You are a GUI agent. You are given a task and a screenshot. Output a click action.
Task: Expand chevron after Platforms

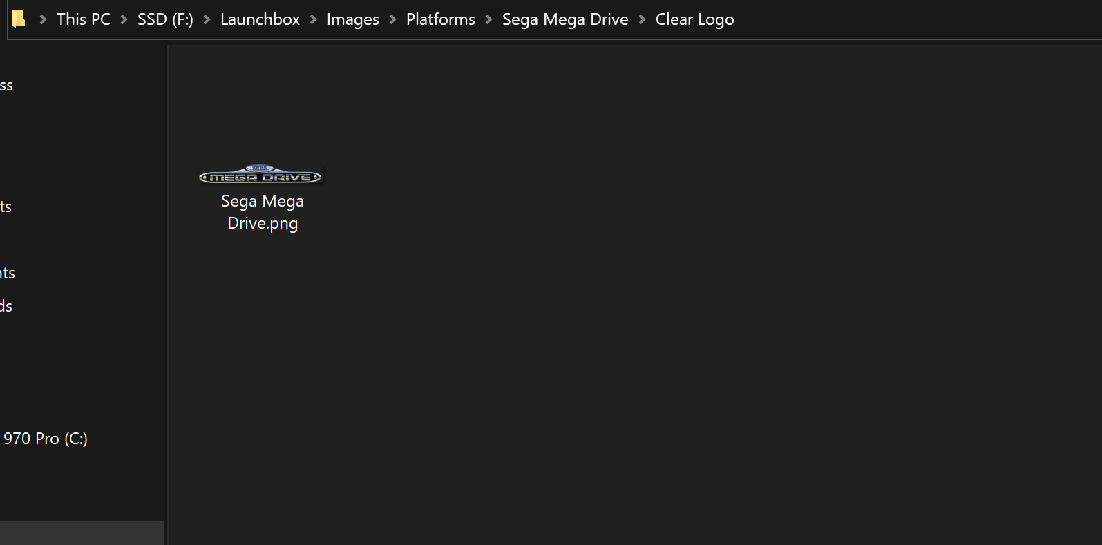coord(488,19)
